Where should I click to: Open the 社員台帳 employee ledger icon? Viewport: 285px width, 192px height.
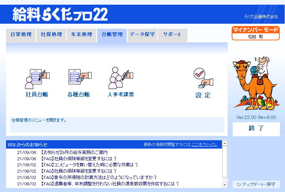(37, 79)
